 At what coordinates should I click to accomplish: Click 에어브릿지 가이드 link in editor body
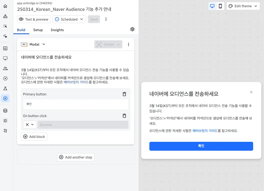pos(76,82)
